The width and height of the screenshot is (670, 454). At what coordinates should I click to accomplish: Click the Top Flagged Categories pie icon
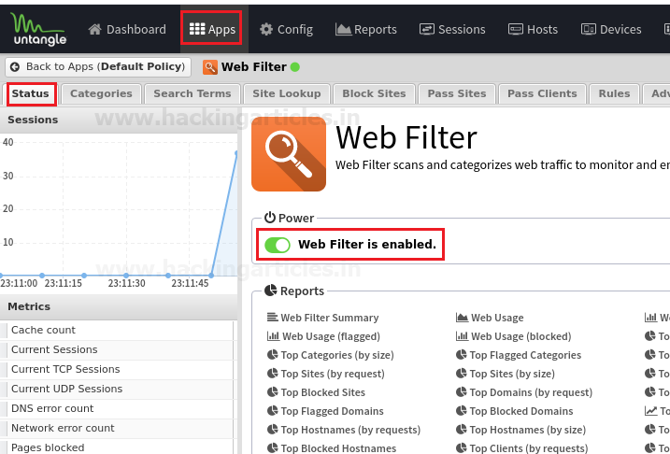pos(461,354)
